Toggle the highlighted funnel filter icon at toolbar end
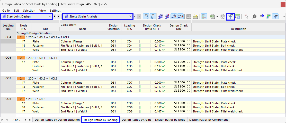 coord(275,16)
